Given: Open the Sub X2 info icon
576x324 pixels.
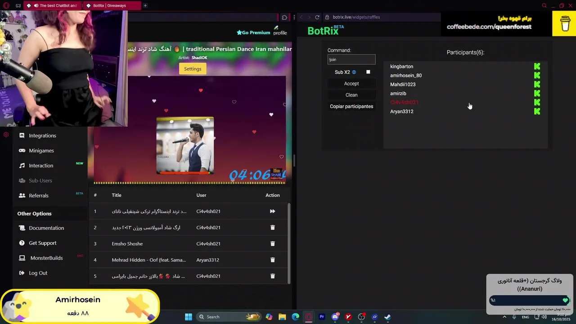Looking at the screenshot, I should pos(354,72).
